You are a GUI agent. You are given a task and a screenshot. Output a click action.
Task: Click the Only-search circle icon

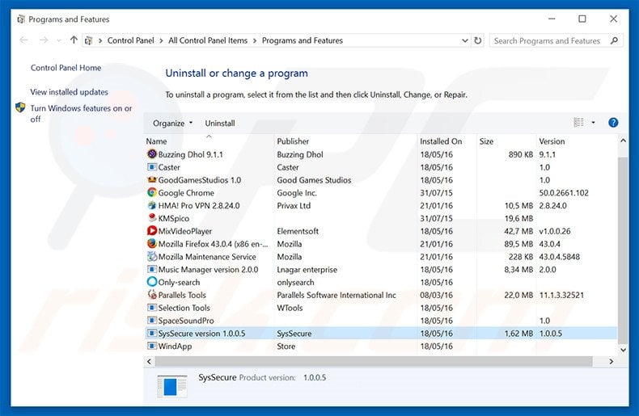152,282
